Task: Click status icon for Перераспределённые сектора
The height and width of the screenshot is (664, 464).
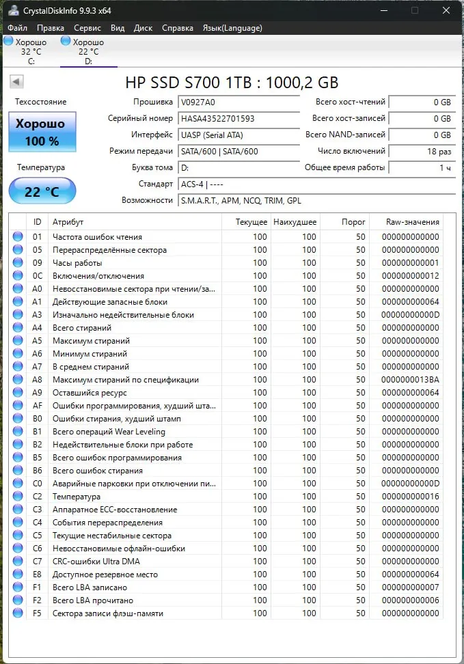Action: tap(18, 250)
